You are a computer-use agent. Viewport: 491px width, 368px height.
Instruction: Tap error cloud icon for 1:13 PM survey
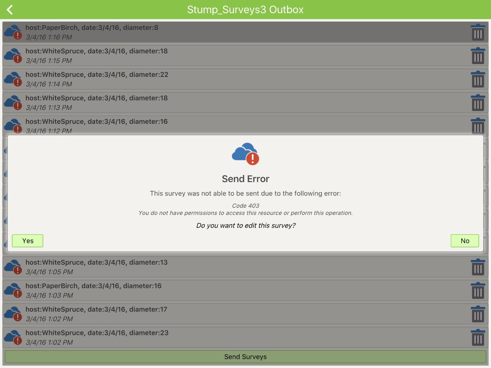tap(13, 103)
